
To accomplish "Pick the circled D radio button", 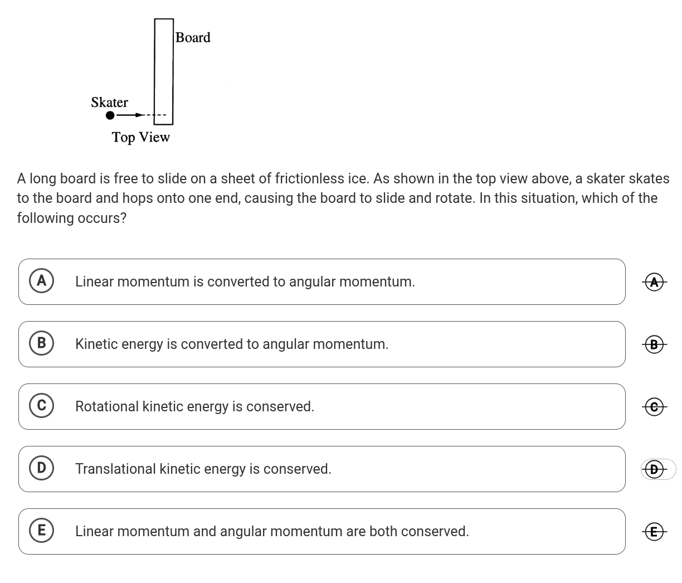I will coord(41,468).
